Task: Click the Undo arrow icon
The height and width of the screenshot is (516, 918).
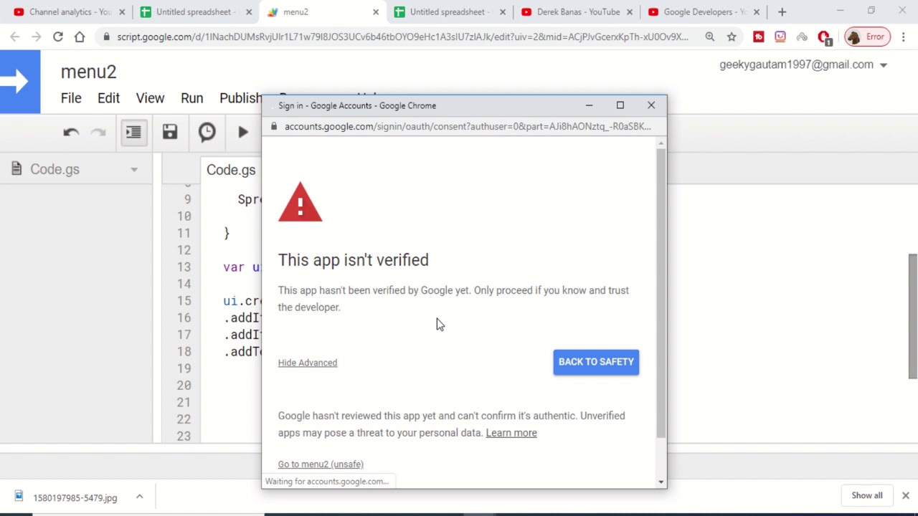Action: 70,132
